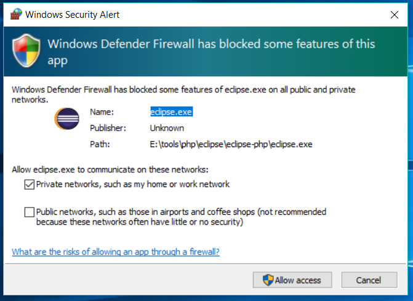
Task: Close the Windows Security Alert window
Action: click(x=395, y=15)
